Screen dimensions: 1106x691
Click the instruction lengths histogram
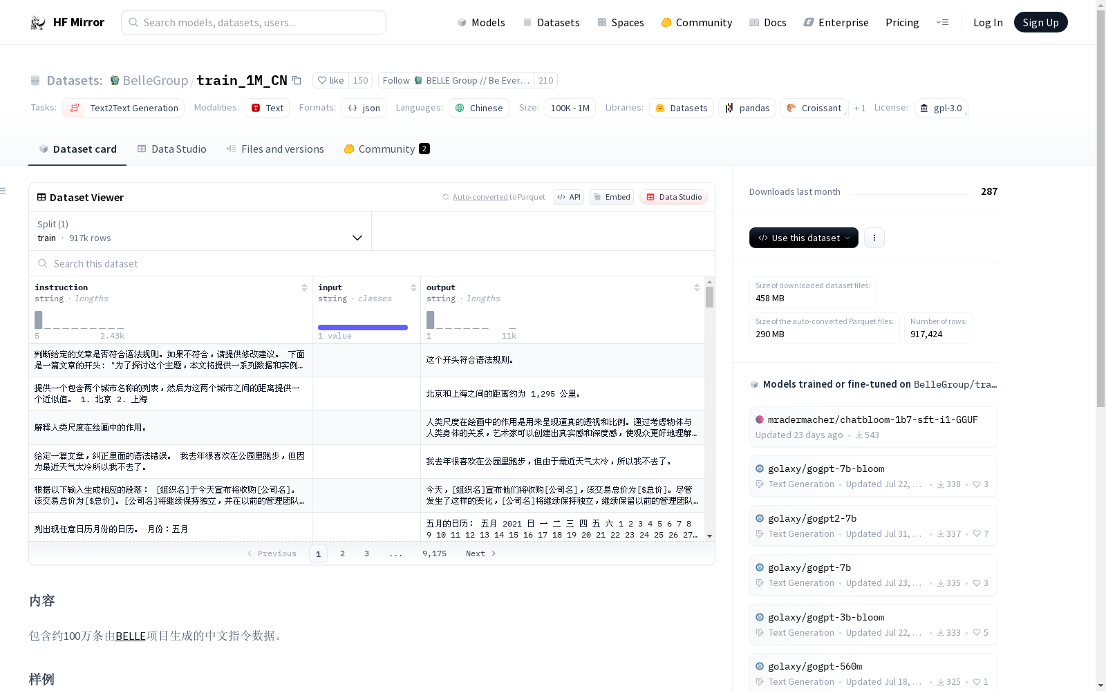tap(79, 320)
